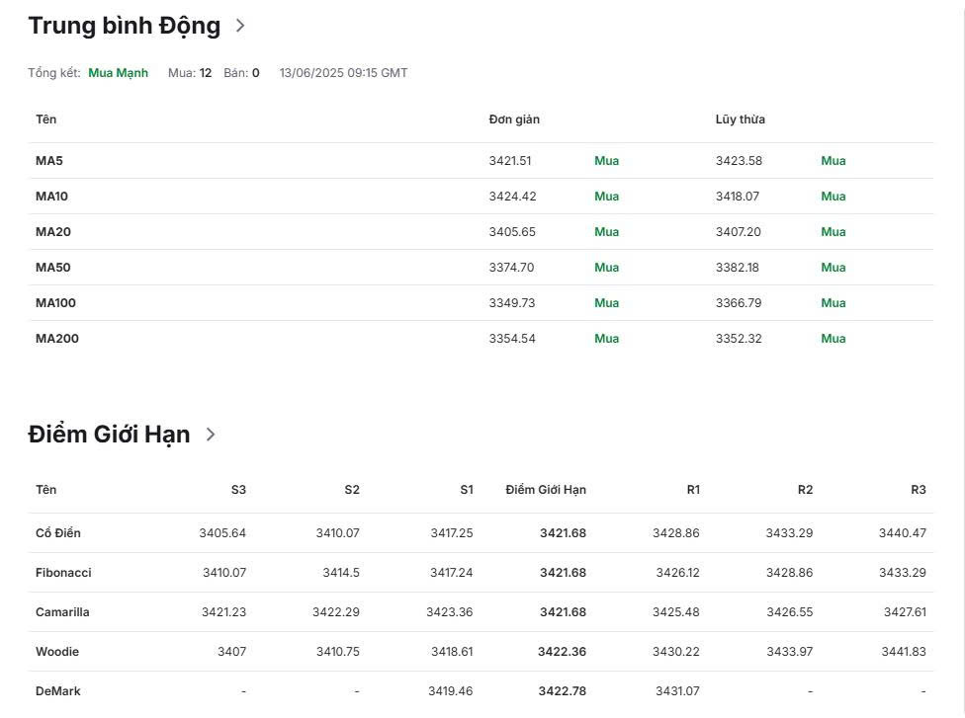The width and height of the screenshot is (965, 718).
Task: Click the Đơn giản column header
Action: point(514,120)
